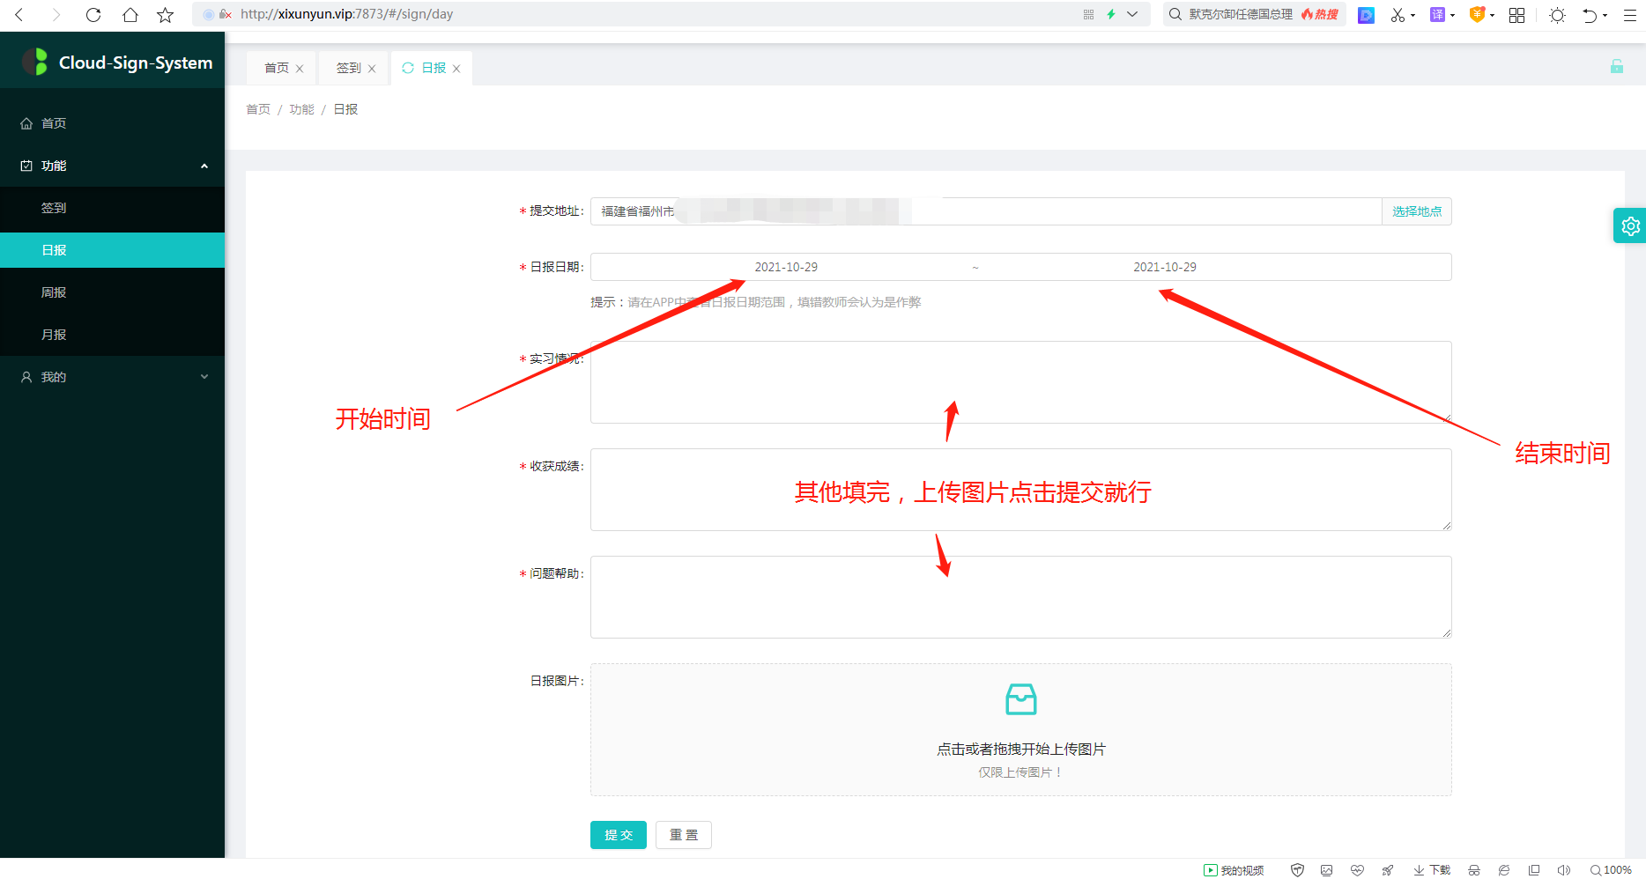Close the 首页 tab
Viewport: 1646px width, 879px height.
[300, 69]
